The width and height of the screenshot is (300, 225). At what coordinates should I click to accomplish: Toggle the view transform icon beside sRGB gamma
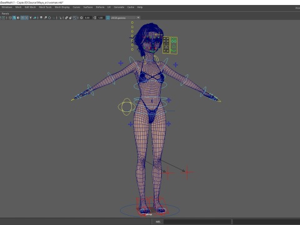coord(108,18)
